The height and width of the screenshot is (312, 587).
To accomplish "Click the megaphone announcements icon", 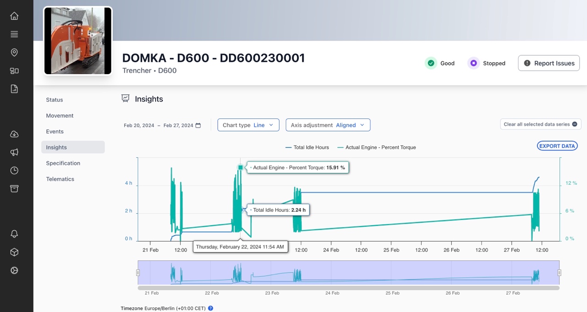I will tap(14, 152).
